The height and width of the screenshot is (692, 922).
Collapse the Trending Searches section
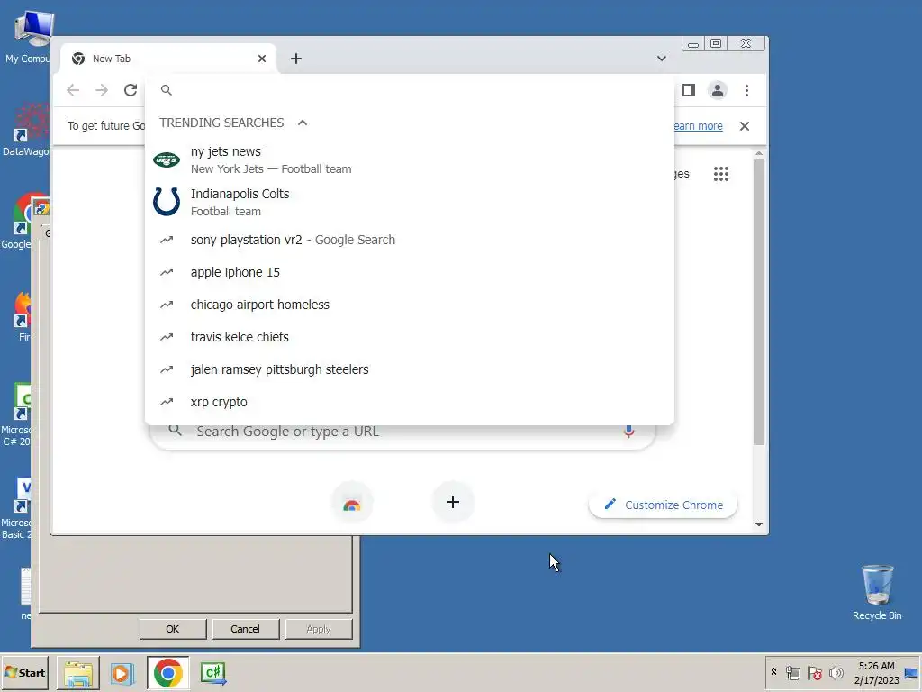(303, 123)
